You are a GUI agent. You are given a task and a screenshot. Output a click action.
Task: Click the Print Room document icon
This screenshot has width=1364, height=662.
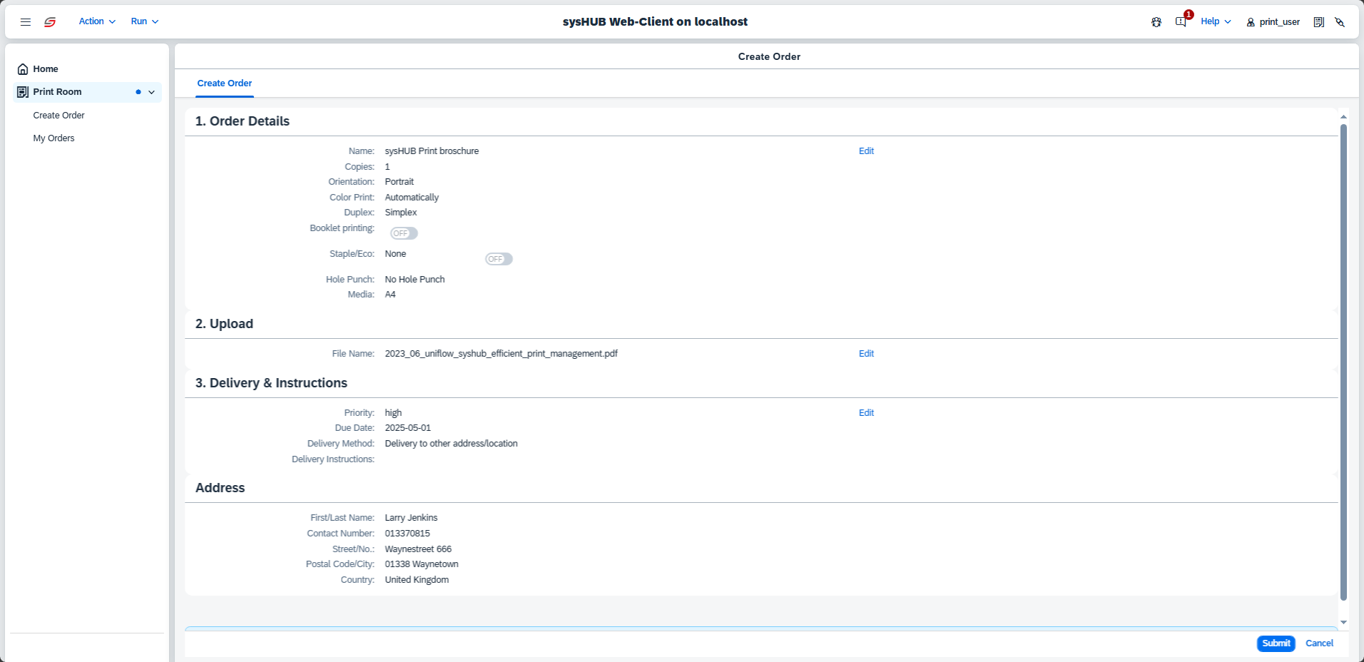23,92
